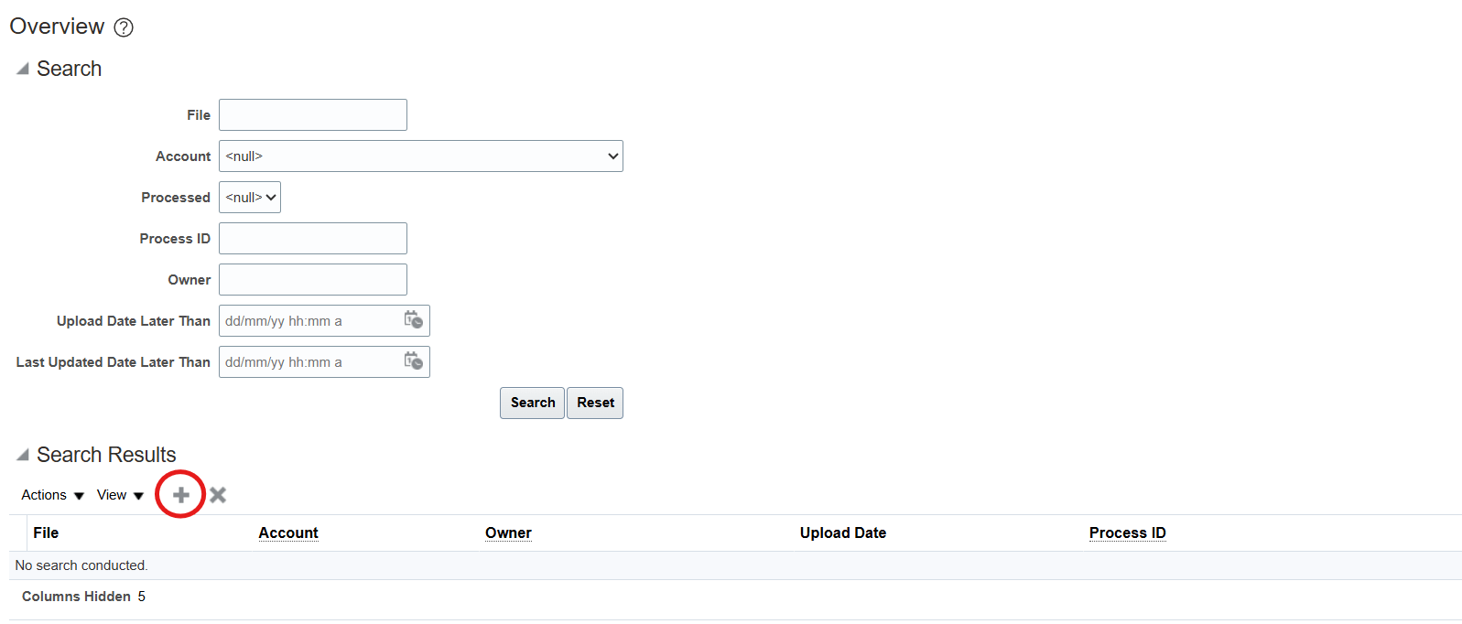Open the View menu

click(x=120, y=495)
